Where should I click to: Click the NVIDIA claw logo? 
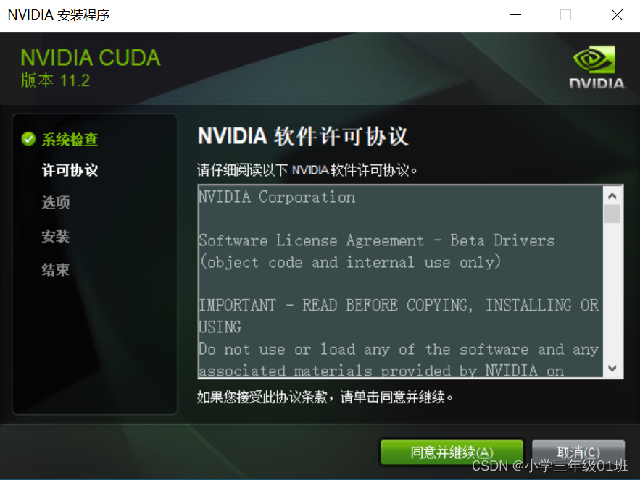pos(596,61)
